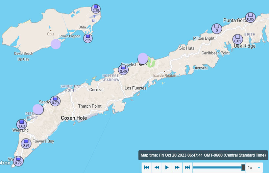This screenshot has width=269, height=173.
Task: Step back one time frame
Action: (157, 167)
